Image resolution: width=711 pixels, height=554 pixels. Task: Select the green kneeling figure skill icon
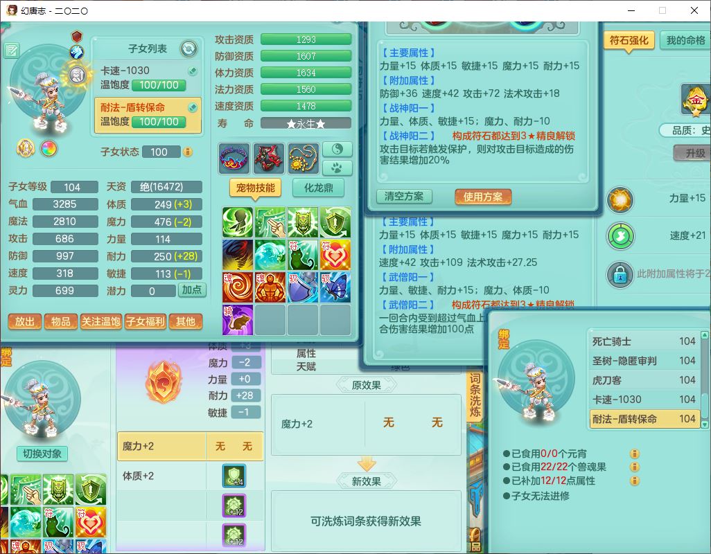[x=238, y=222]
